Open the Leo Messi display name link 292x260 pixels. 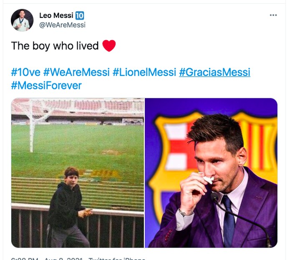56,15
